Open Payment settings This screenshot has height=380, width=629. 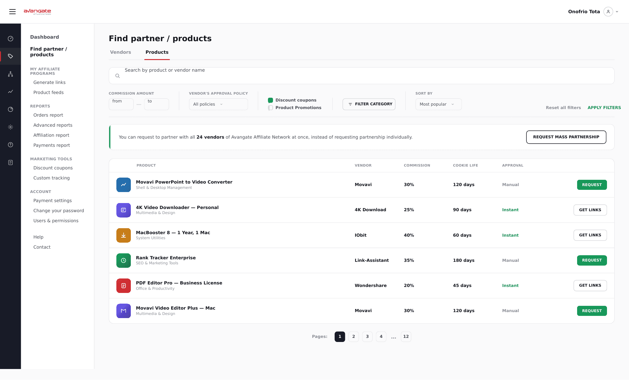[53, 201]
